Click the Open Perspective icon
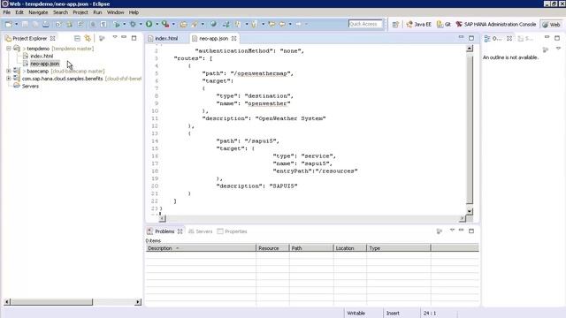 click(395, 24)
